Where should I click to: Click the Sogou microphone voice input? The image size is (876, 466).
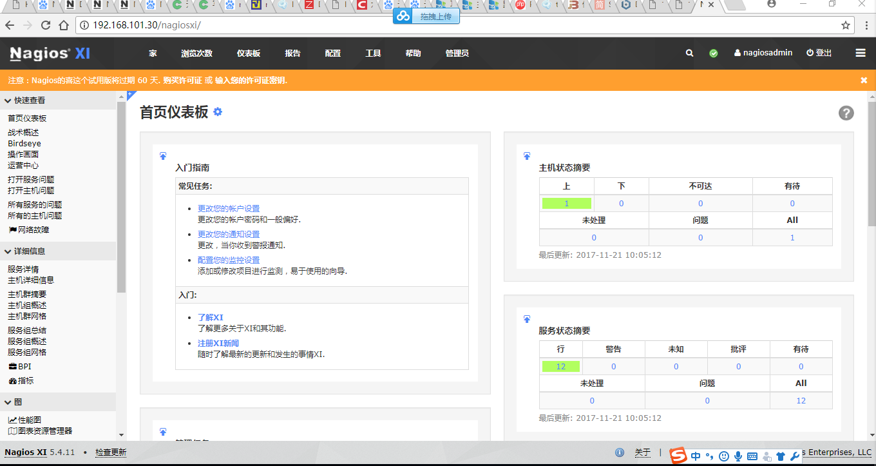click(738, 456)
